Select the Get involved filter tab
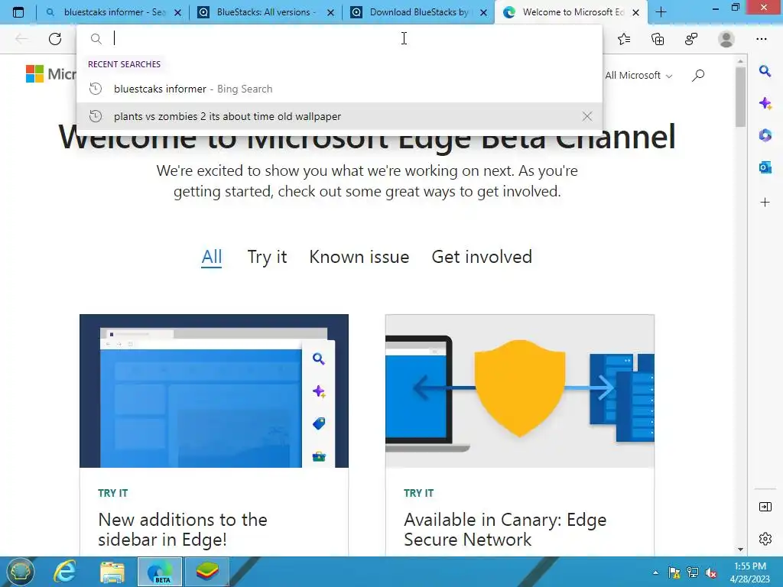 (x=482, y=257)
